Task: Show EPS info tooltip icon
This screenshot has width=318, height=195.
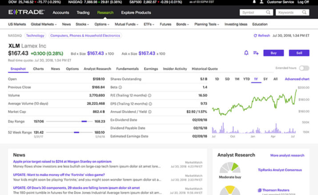Action: pos(150,104)
